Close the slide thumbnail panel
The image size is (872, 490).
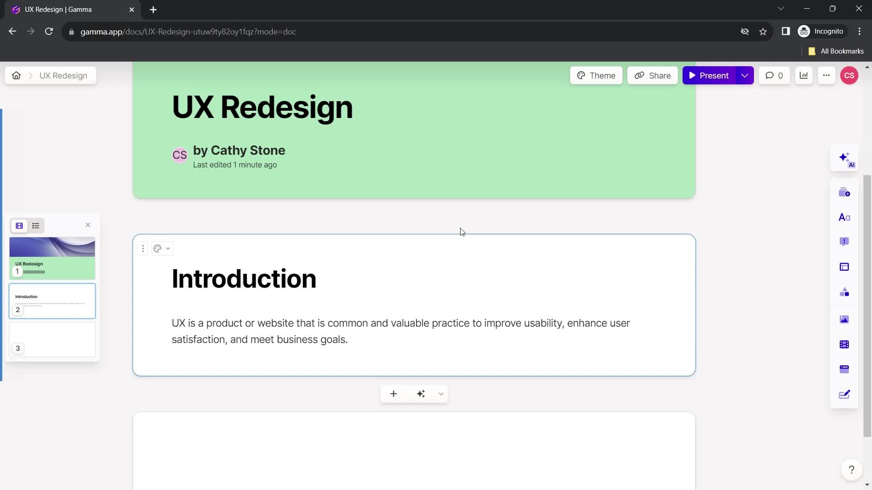click(x=88, y=225)
